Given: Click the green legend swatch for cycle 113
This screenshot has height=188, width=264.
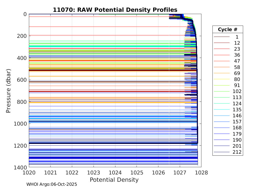Looking at the screenshot, I should pyautogui.click(x=222, y=98).
